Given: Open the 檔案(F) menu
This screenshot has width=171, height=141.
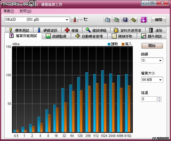Looking at the screenshot, I should [x=9, y=11].
